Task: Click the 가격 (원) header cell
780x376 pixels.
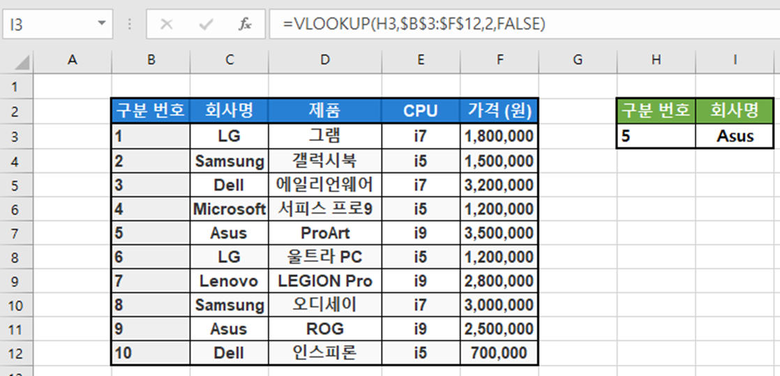Action: click(x=500, y=111)
